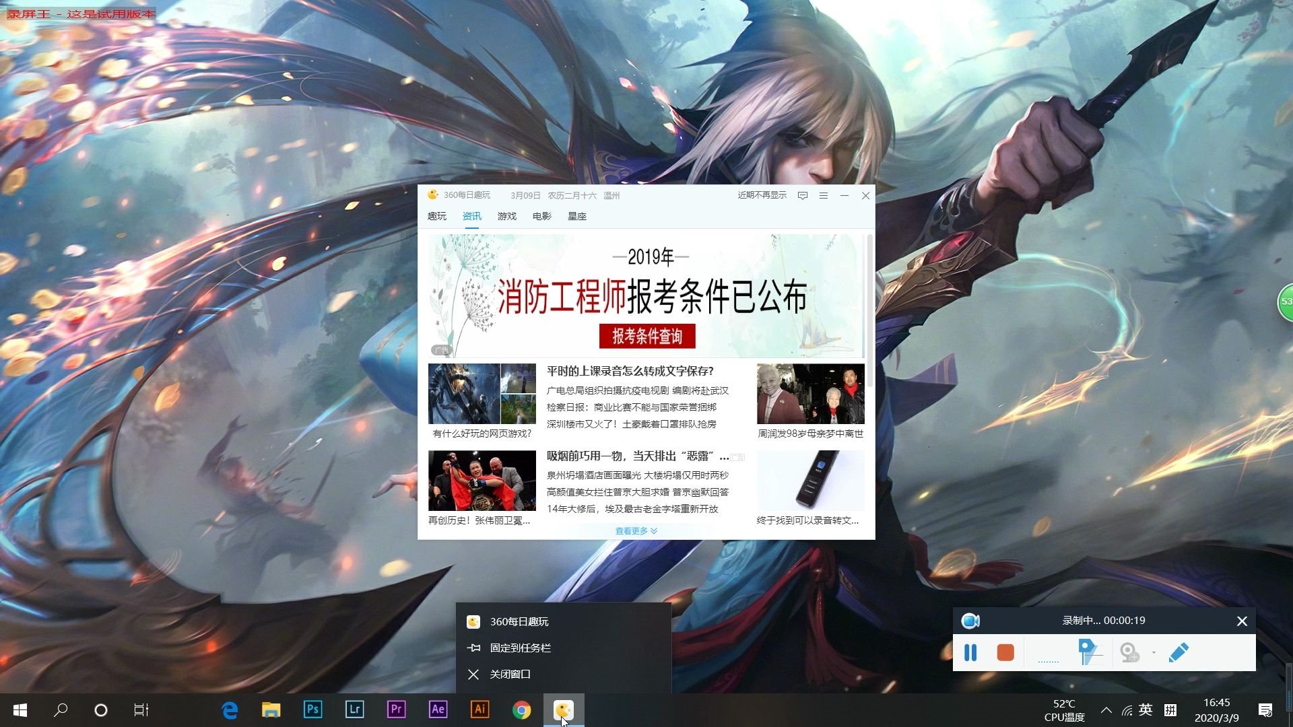
Task: Click the recorder camera logo icon
Action: click(970, 621)
